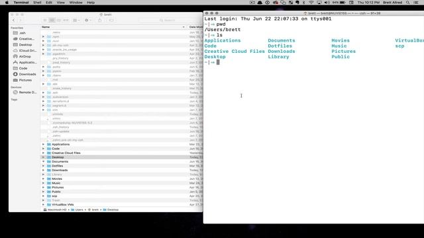Select the Public folder row

[x=122, y=192]
